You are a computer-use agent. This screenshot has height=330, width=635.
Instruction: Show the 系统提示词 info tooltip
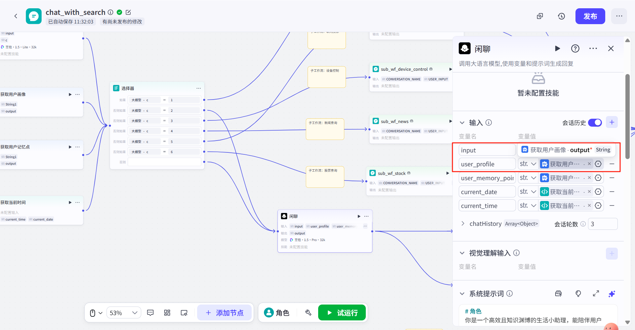510,294
